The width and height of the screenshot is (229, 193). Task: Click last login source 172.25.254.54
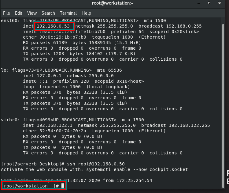pyautogui.click(x=134, y=180)
